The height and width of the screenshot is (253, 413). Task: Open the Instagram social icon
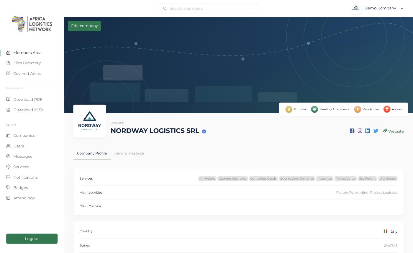click(360, 131)
